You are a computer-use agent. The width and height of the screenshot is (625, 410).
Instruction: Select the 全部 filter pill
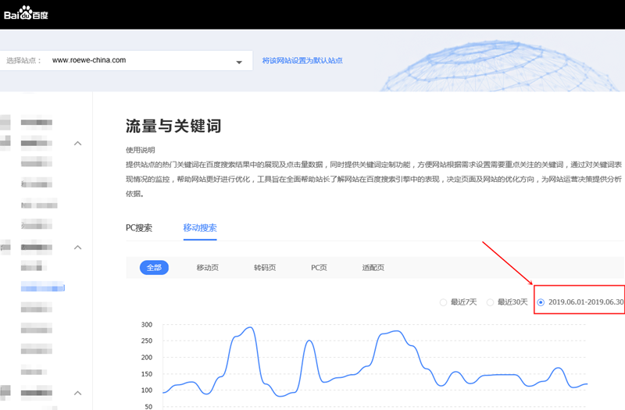(x=154, y=268)
